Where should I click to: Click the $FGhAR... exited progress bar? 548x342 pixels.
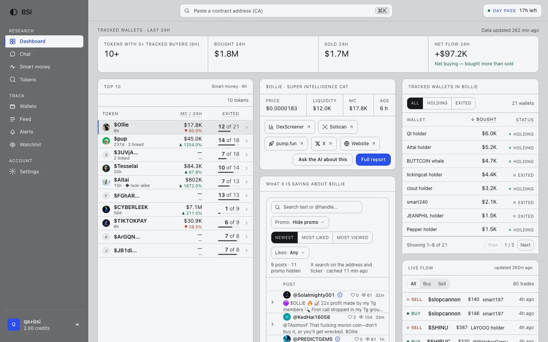229,200
